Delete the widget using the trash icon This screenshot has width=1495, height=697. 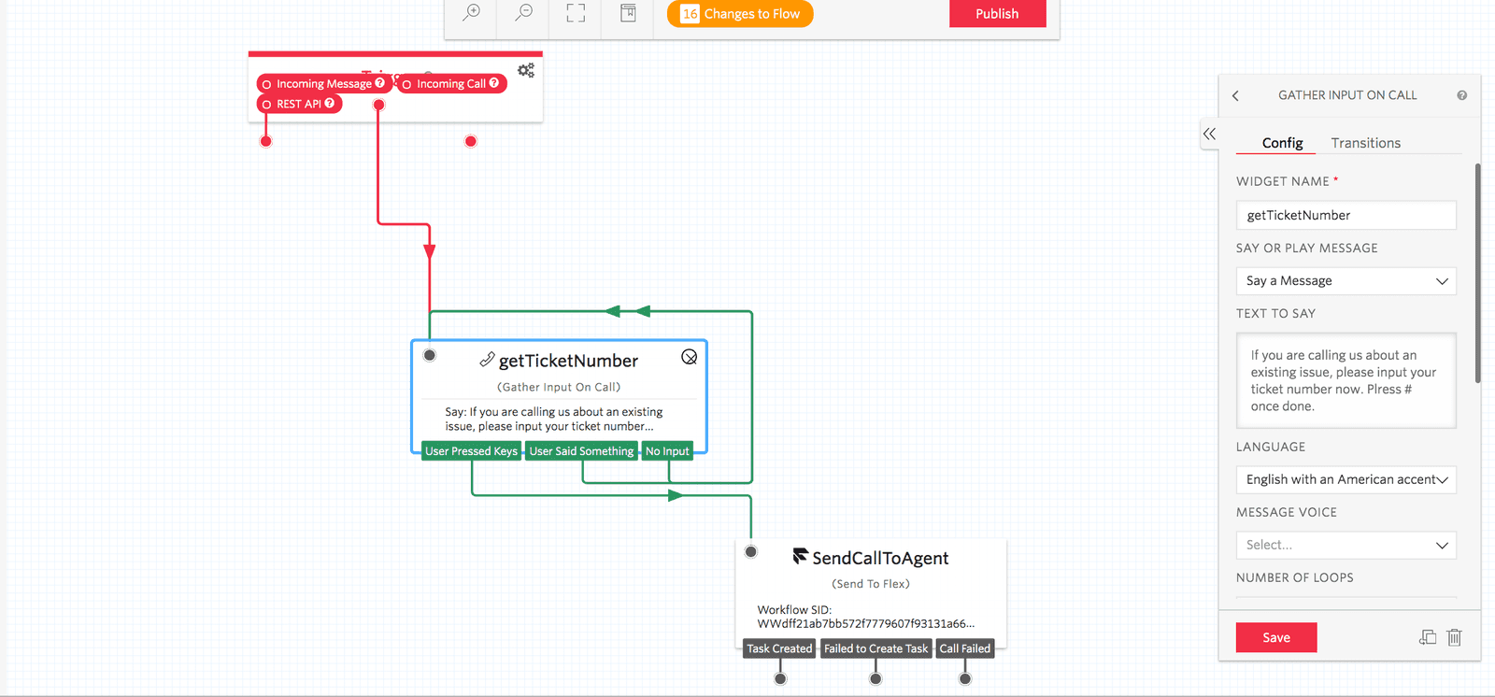pyautogui.click(x=1454, y=637)
